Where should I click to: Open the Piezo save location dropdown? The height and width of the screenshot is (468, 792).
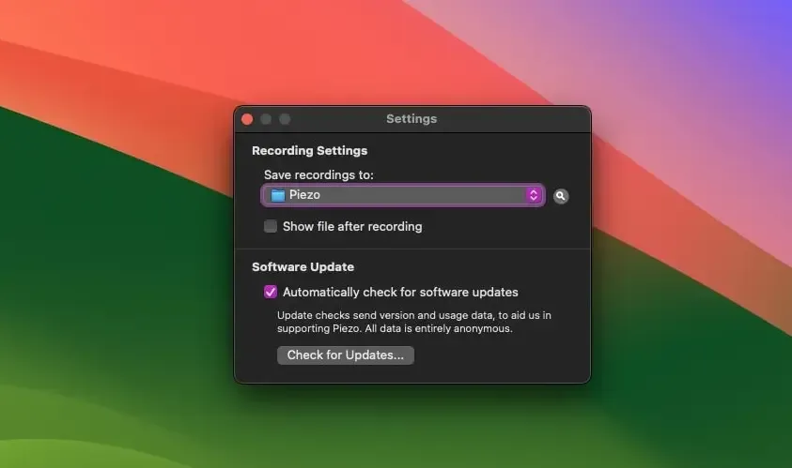pos(403,195)
